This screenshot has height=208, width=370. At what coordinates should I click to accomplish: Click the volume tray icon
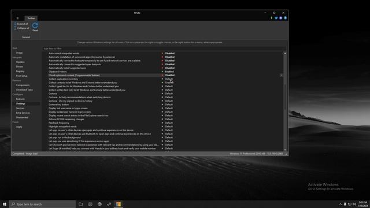[x=354, y=204]
